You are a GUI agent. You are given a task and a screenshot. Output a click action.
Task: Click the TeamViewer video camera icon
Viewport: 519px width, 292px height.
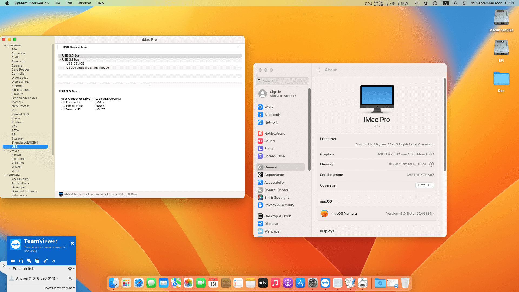13,261
